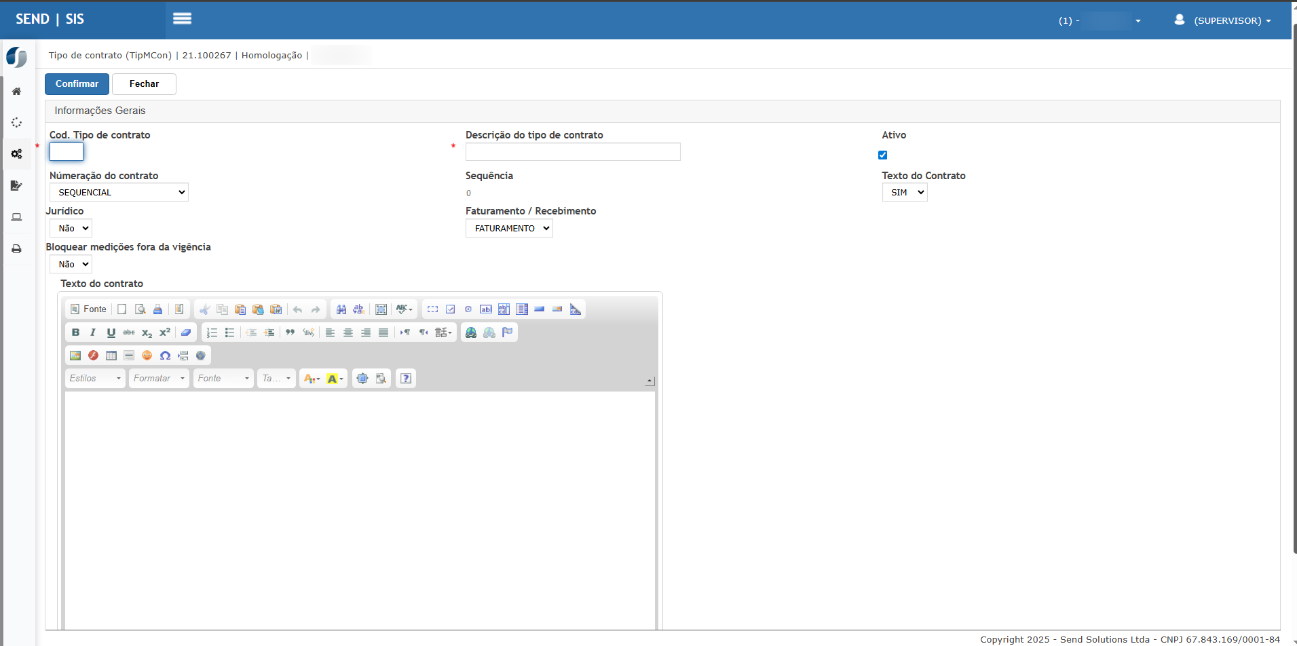Open the text color picker
1297x646 pixels.
click(312, 379)
